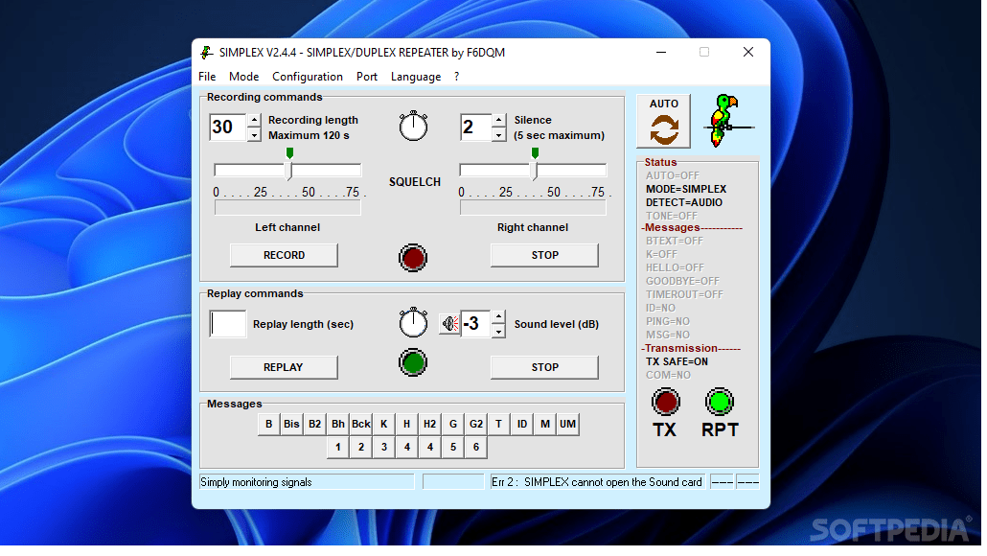Increase Silence value with up arrow
This screenshot has height=556, width=987.
pyautogui.click(x=498, y=120)
